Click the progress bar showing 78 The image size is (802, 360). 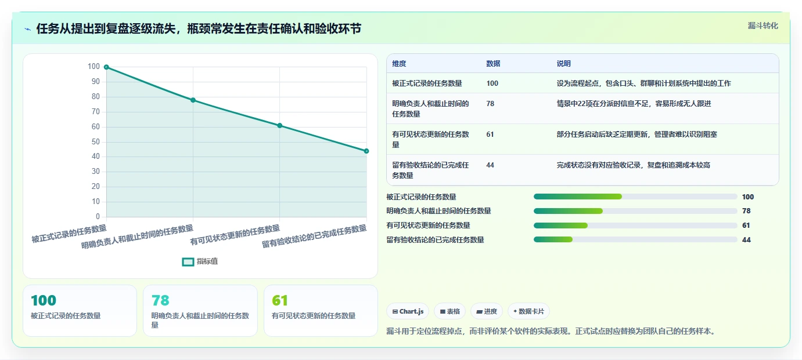(x=635, y=211)
